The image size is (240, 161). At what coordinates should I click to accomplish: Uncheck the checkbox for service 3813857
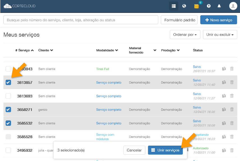(8, 82)
